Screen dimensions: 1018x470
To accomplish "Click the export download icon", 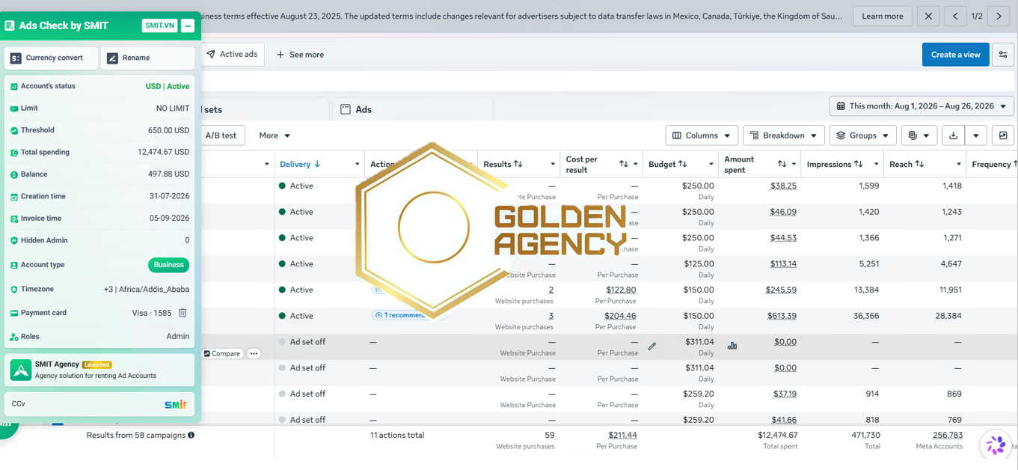I will click(953, 135).
